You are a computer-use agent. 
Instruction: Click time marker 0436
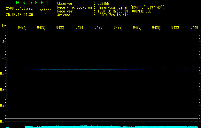(x=118, y=27)
